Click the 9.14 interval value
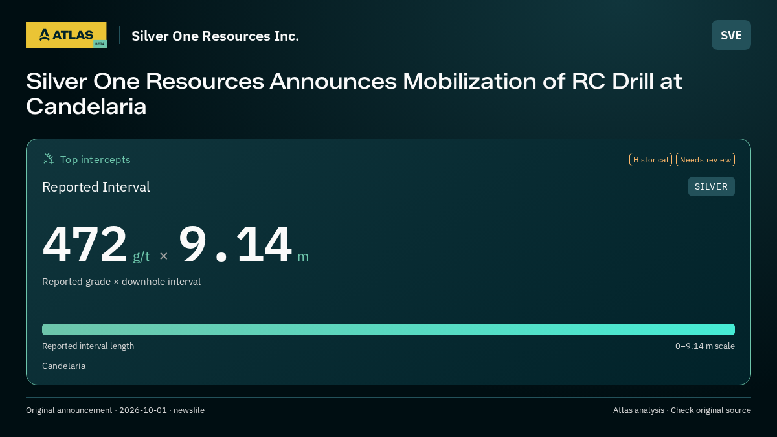The width and height of the screenshot is (777, 437). [x=235, y=244]
